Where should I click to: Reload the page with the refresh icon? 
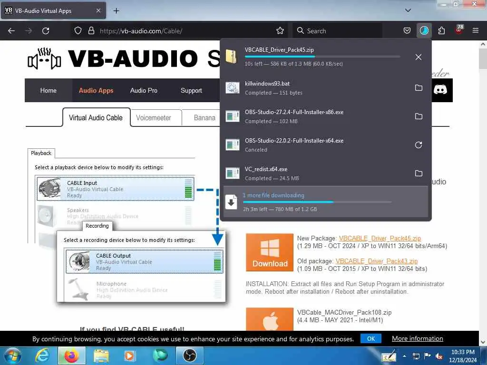[x=46, y=31]
